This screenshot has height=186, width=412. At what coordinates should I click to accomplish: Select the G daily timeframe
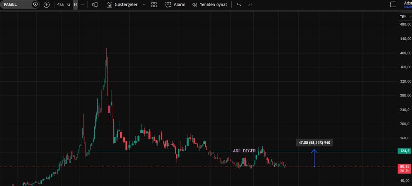pyautogui.click(x=69, y=4)
